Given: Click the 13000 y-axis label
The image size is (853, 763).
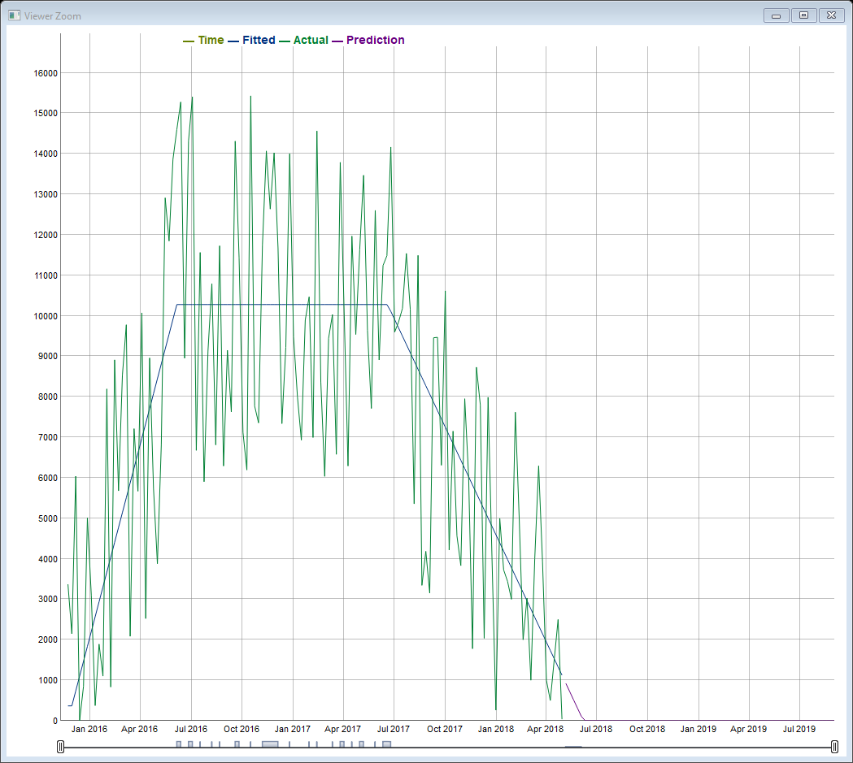Looking at the screenshot, I should (46, 194).
